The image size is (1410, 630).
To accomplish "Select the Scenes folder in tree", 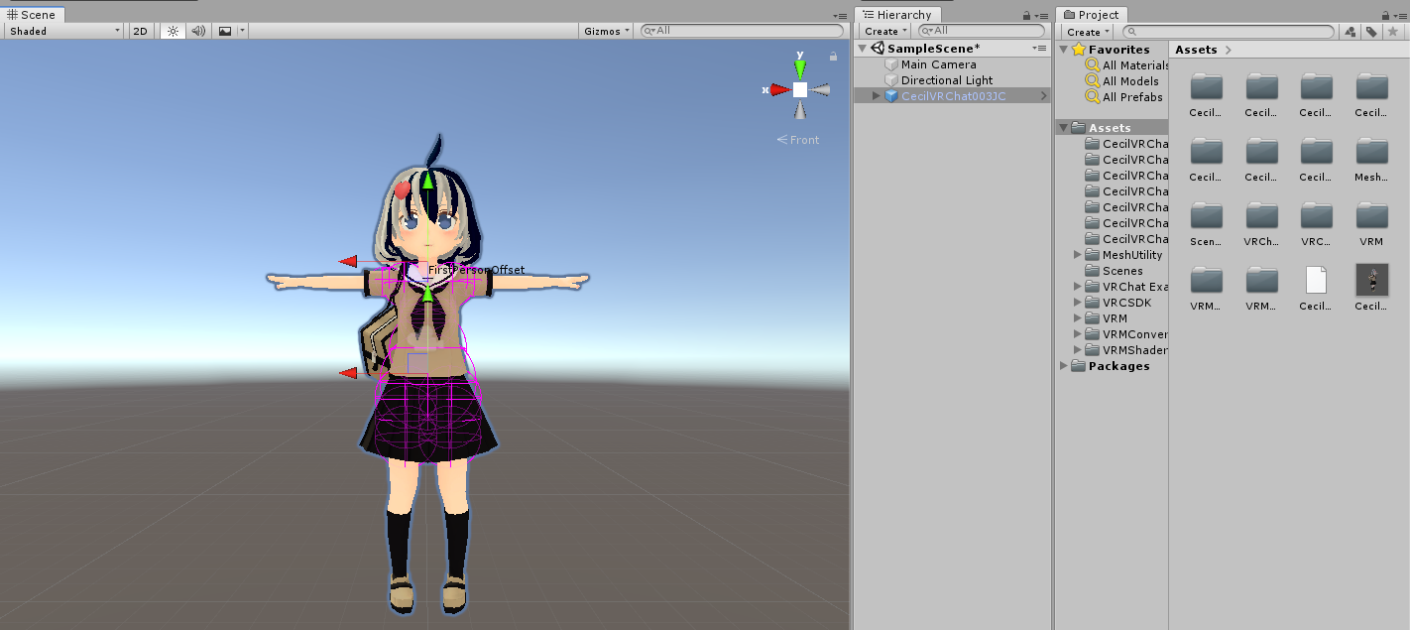I will pyautogui.click(x=1115, y=271).
